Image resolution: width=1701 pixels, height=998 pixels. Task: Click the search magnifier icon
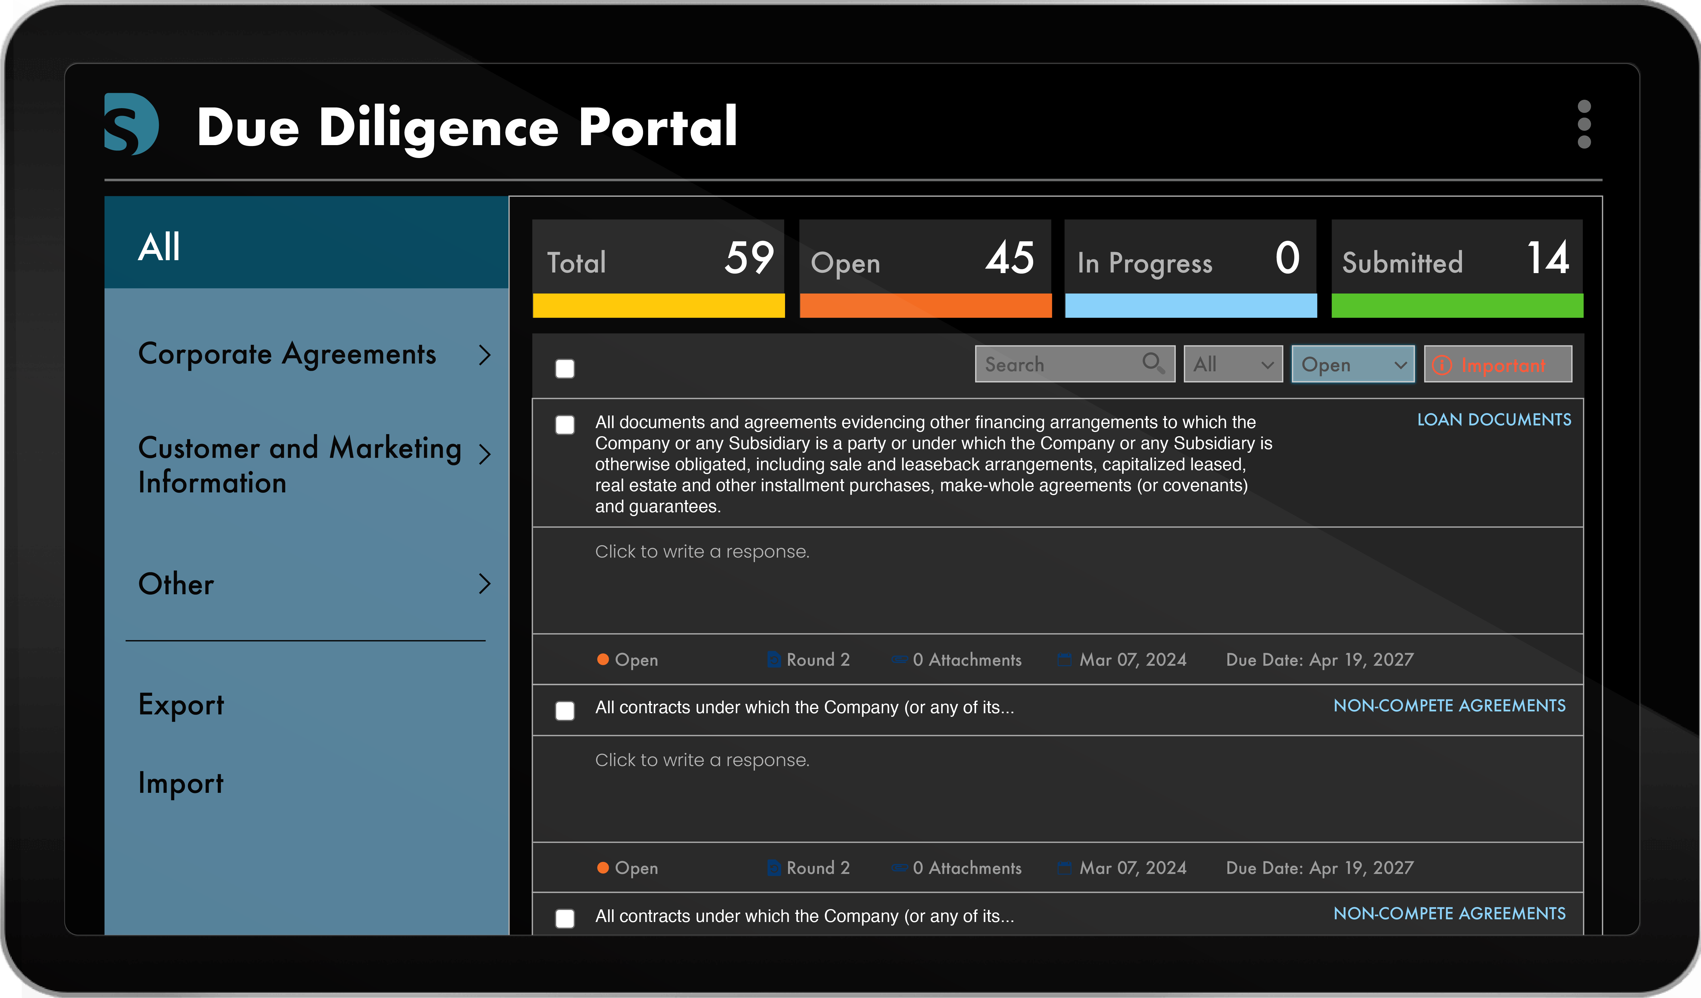[1152, 363]
